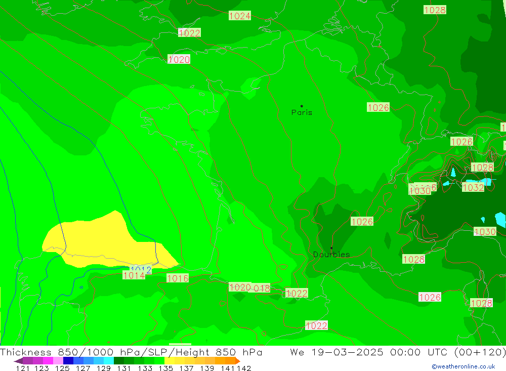Select the orange right arrow of legend
This screenshot has width=506, height=371.
[238, 361]
